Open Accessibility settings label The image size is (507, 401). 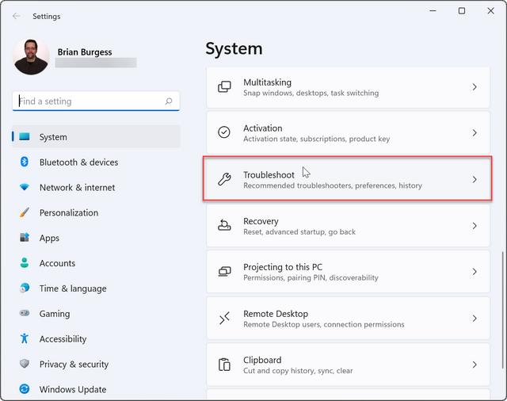coord(63,339)
